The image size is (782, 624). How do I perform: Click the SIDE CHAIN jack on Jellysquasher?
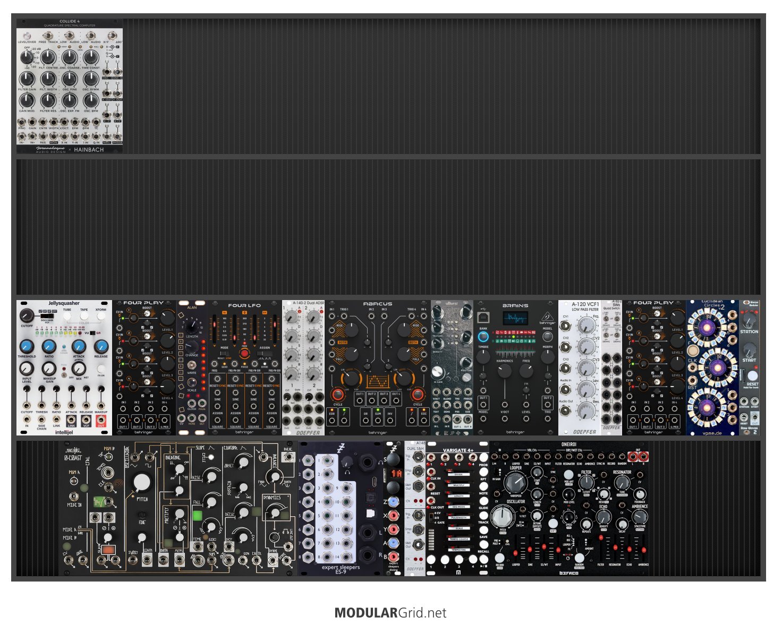(x=41, y=420)
